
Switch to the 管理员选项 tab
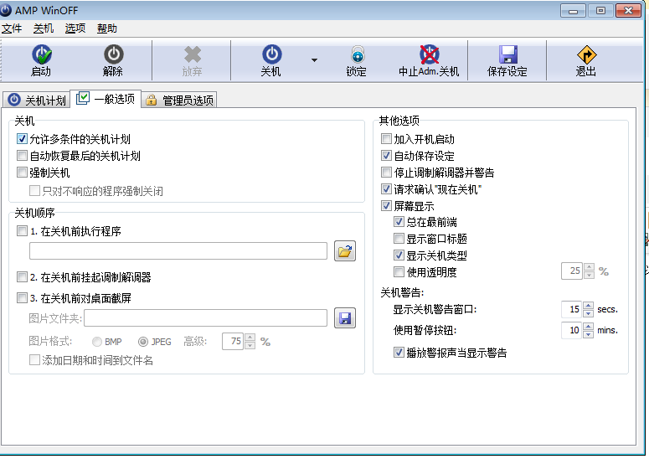pos(179,101)
